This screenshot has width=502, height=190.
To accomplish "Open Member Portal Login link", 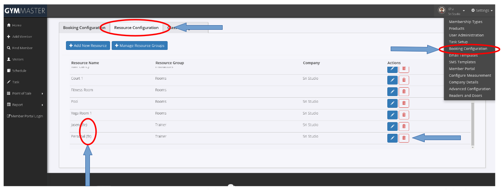I will [x=25, y=116].
